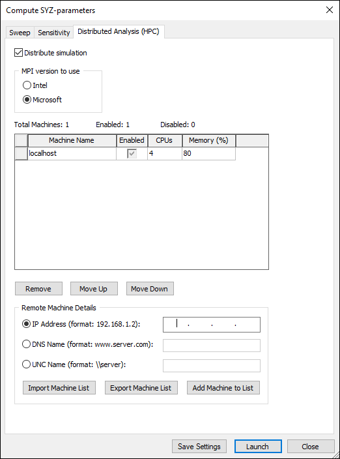Switch to the Sweep tab

tap(20, 32)
